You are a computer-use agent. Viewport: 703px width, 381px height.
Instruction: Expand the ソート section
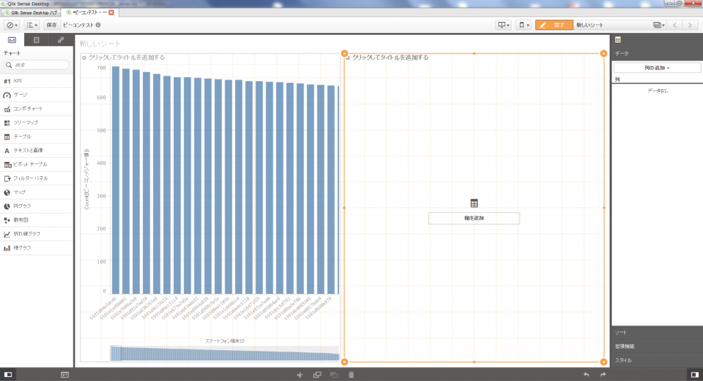[656, 332]
